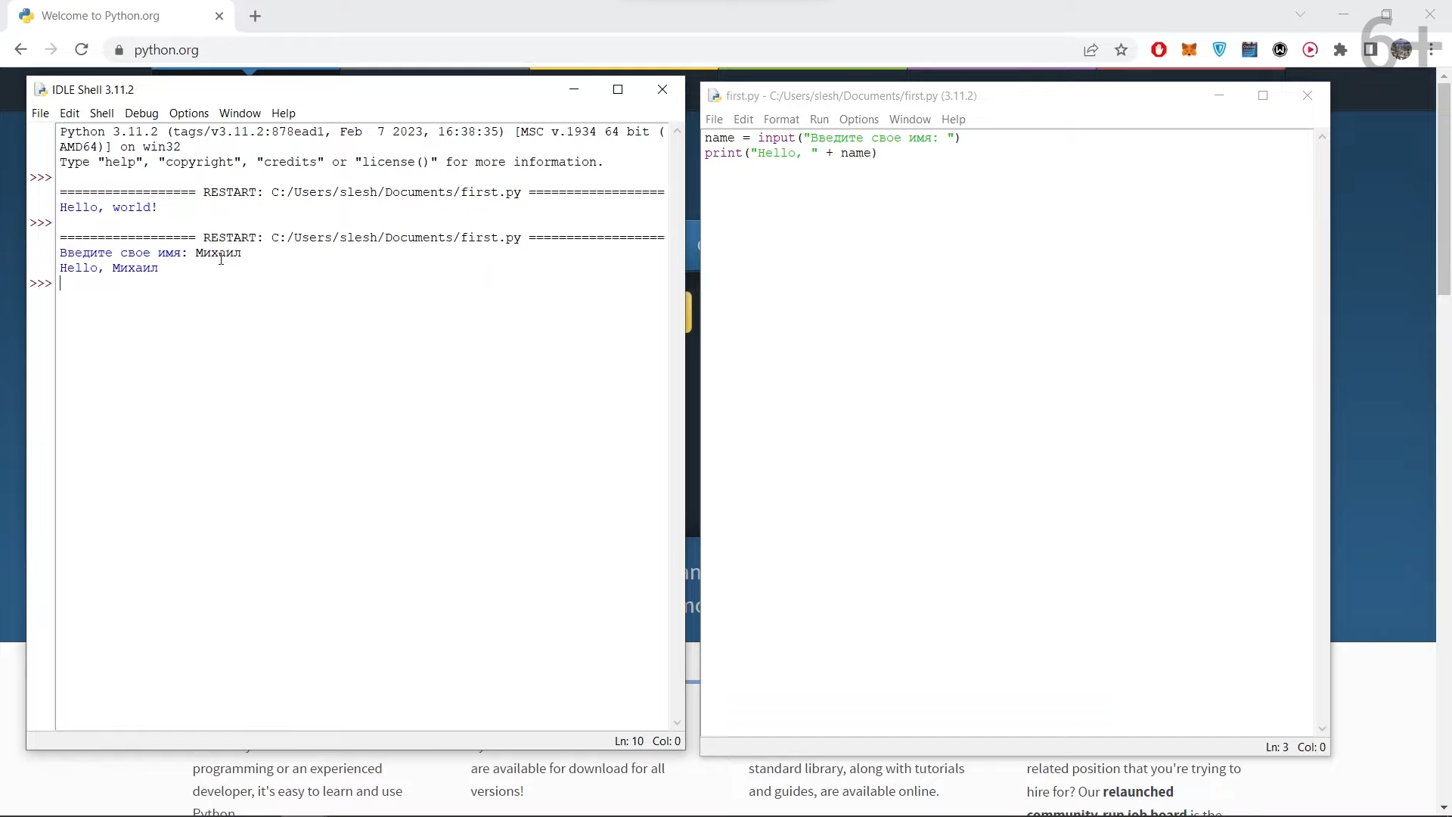Image resolution: width=1452 pixels, height=817 pixels.
Task: Close the Welcome to Python.org tab
Action: [219, 16]
